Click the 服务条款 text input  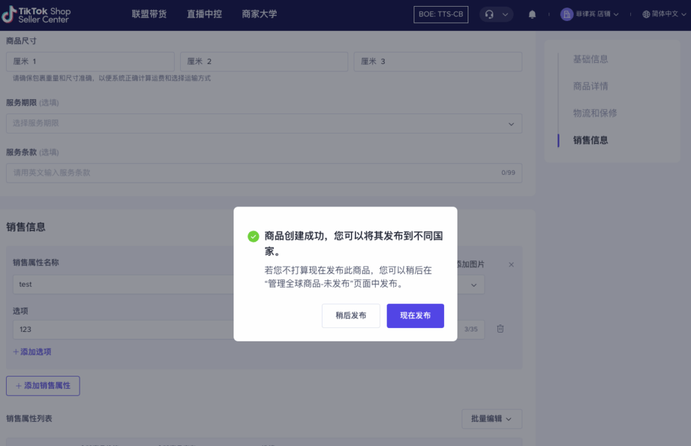pos(263,173)
